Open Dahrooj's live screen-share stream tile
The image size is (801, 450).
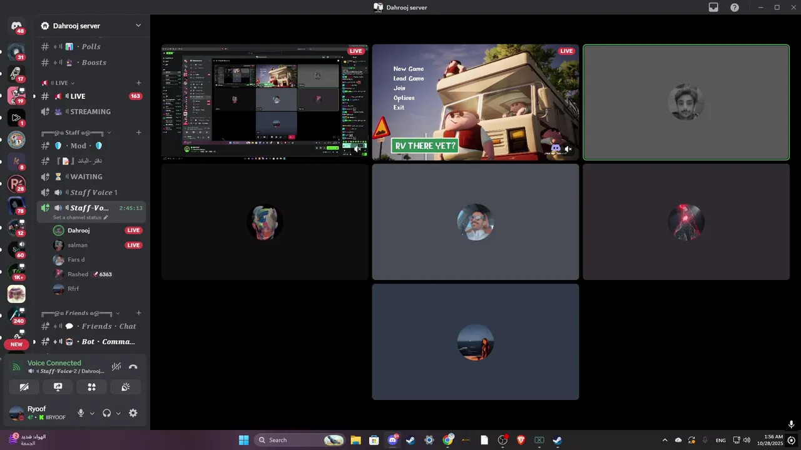click(x=265, y=102)
